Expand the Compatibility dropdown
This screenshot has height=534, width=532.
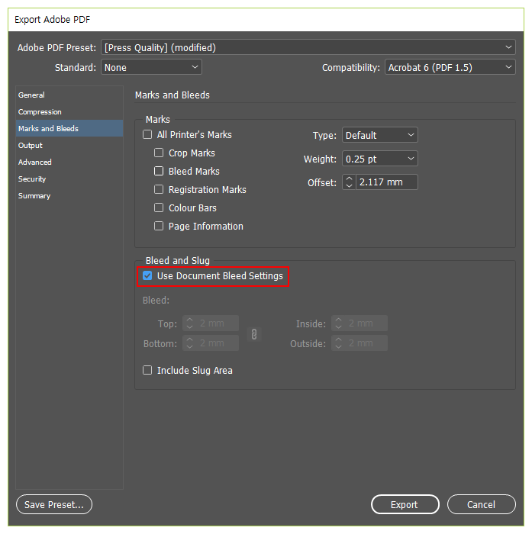coord(450,67)
